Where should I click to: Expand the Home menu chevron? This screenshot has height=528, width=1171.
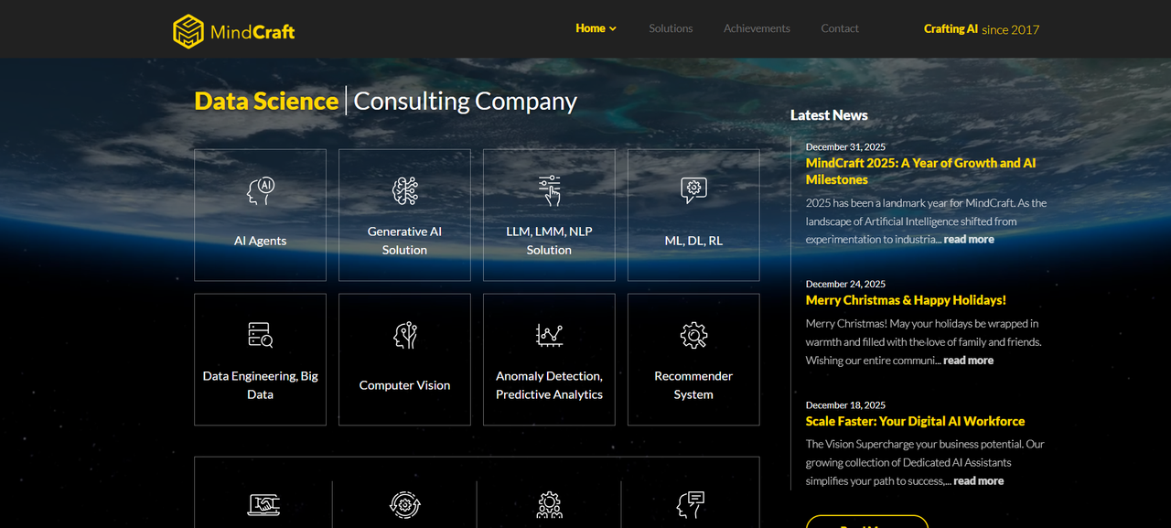[x=613, y=29]
